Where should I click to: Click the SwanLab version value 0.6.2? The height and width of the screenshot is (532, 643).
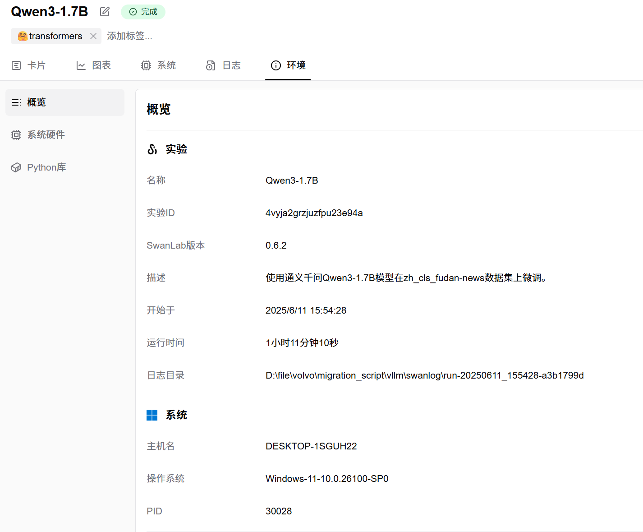click(x=276, y=245)
